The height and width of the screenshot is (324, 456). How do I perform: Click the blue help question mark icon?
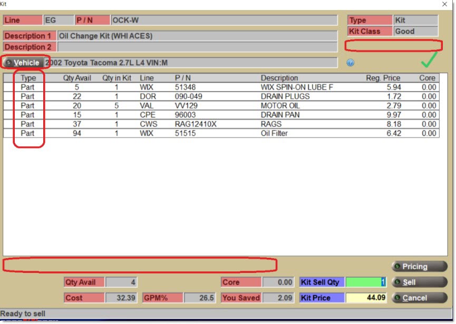tap(351, 63)
